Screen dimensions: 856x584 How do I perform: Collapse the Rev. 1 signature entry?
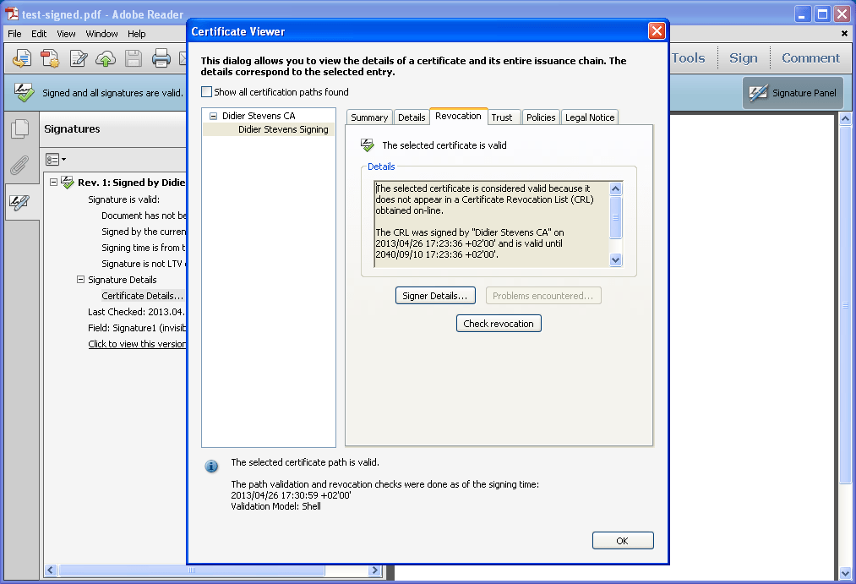coord(54,183)
